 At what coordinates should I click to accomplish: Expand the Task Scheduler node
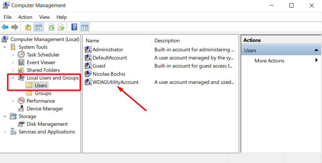click(x=13, y=55)
